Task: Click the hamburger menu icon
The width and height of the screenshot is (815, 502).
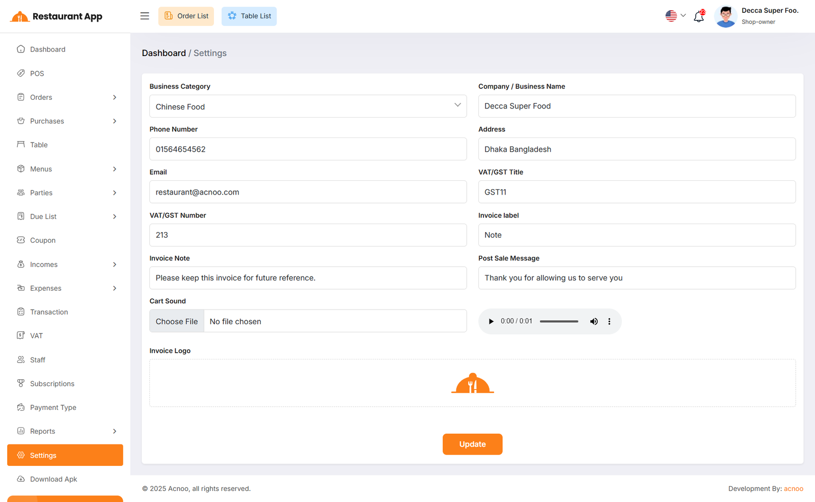Action: (x=145, y=16)
